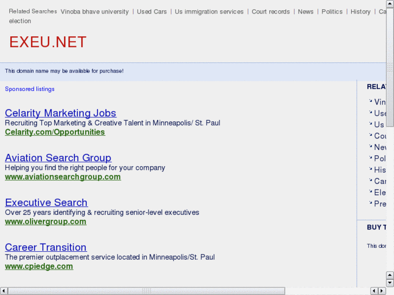Go to 'Us immigration services' related search
This screenshot has width=394, height=295.
[209, 11]
